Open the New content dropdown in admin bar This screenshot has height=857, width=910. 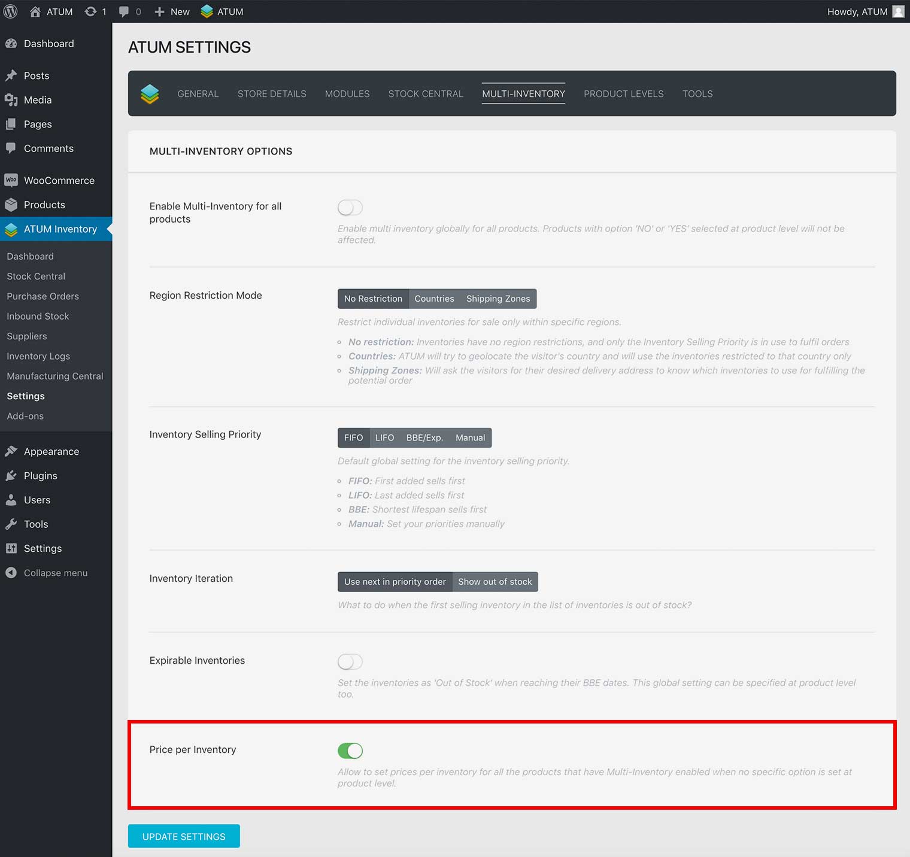(x=172, y=11)
